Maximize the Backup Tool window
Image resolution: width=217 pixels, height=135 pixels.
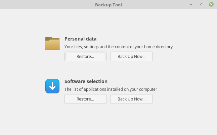point(201,5)
